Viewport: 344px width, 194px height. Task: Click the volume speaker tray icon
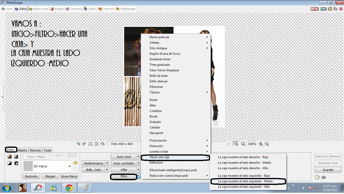(304, 188)
